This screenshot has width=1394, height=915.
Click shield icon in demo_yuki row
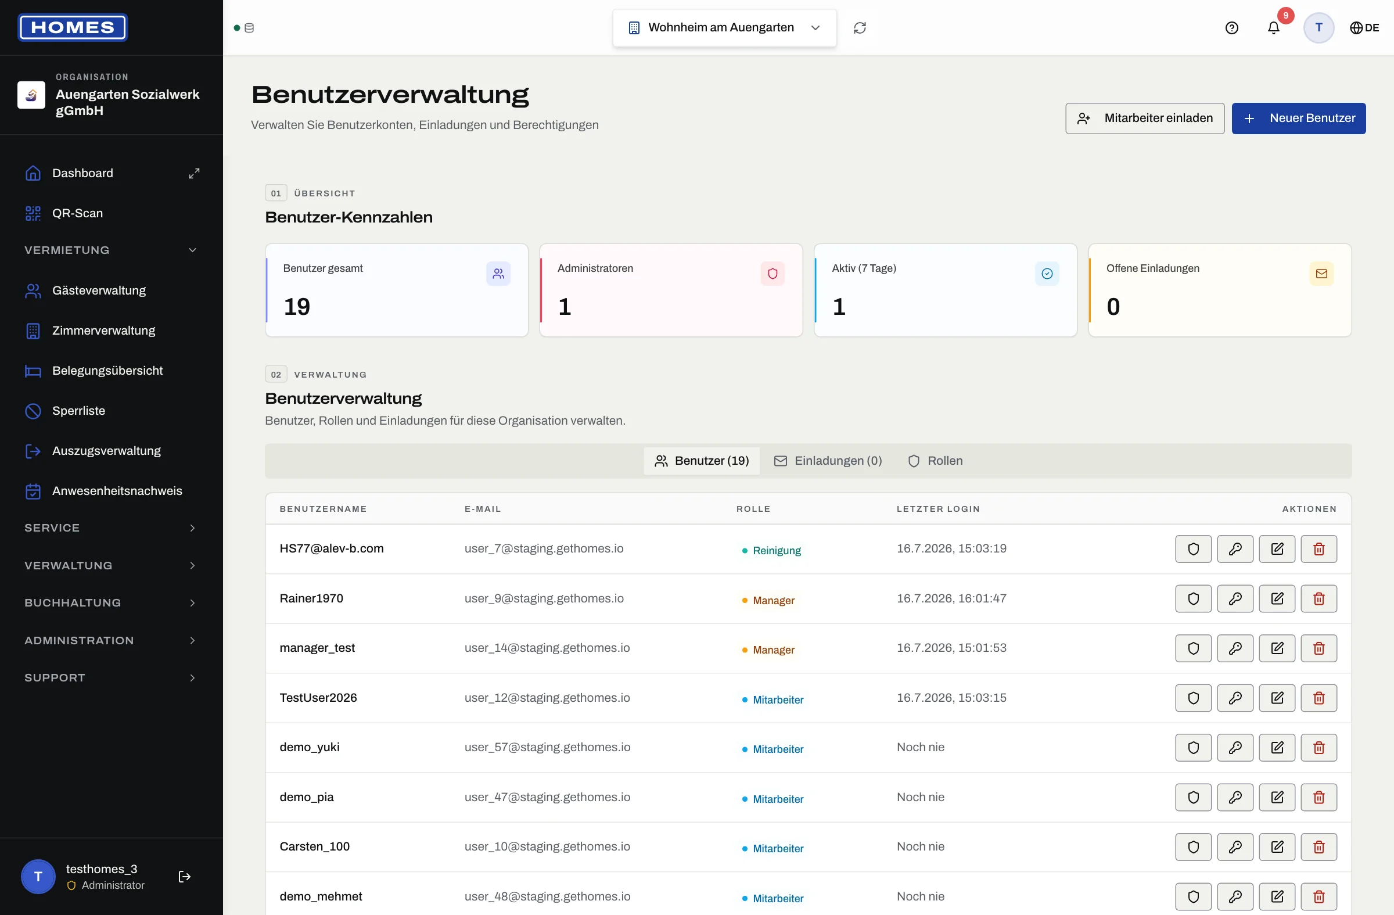point(1193,747)
